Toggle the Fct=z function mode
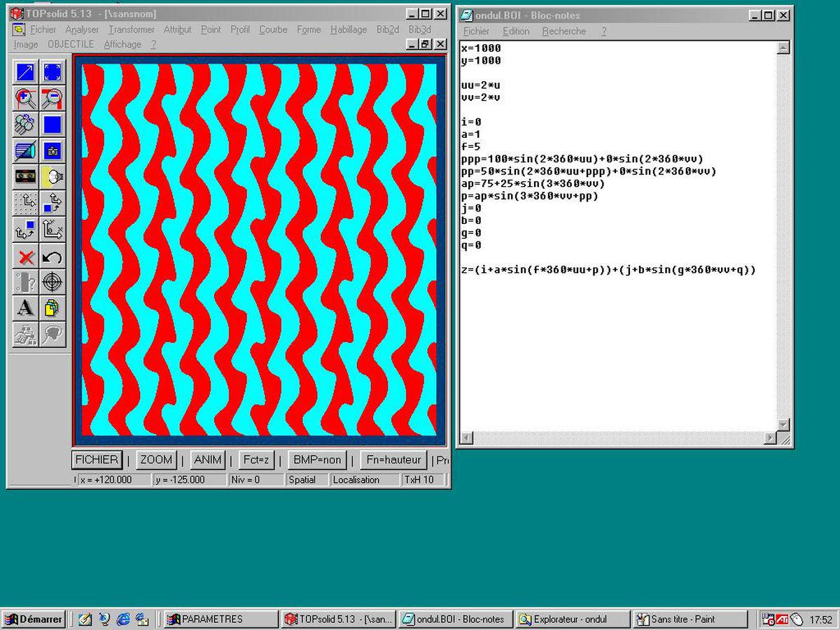 256,460
